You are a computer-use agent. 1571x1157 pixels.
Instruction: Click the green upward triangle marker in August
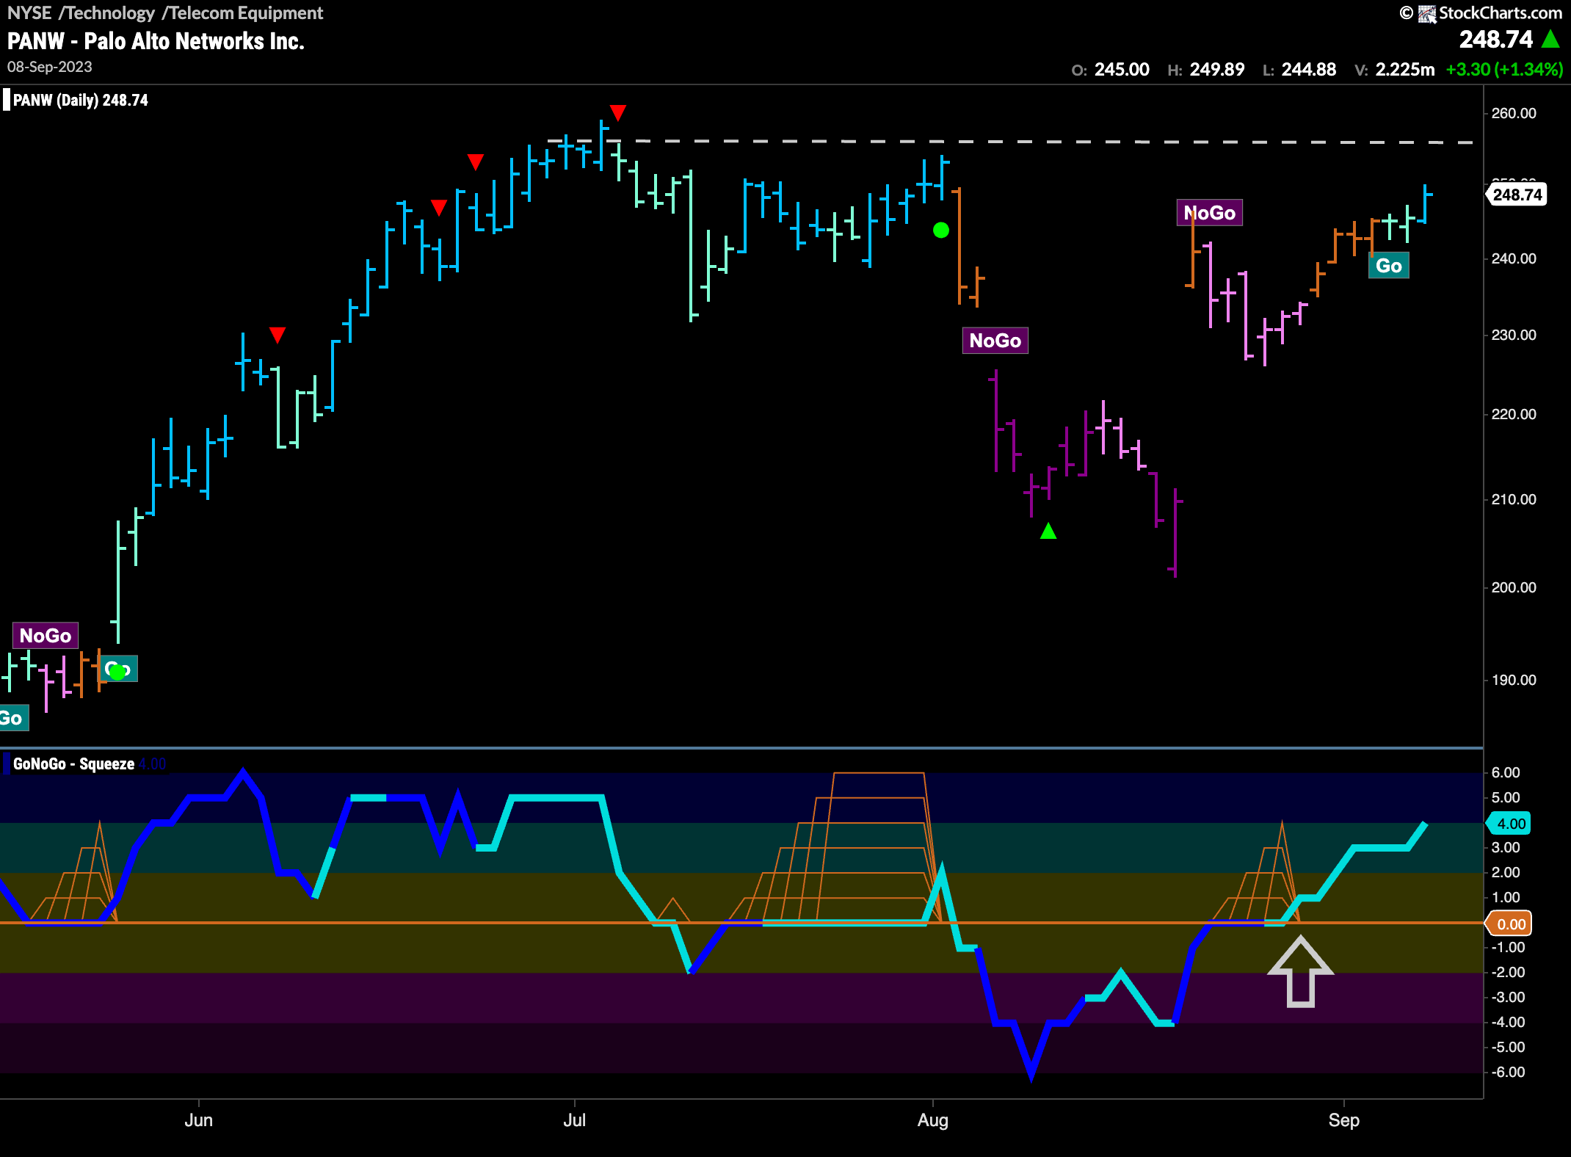[x=1048, y=530]
